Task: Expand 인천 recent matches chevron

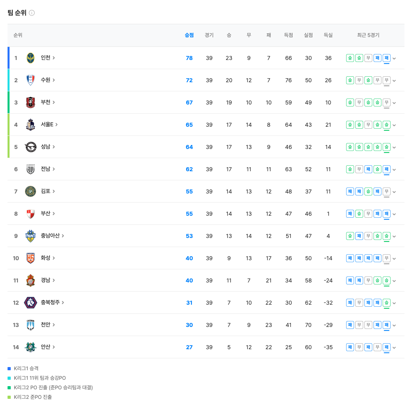Action: coord(394,58)
